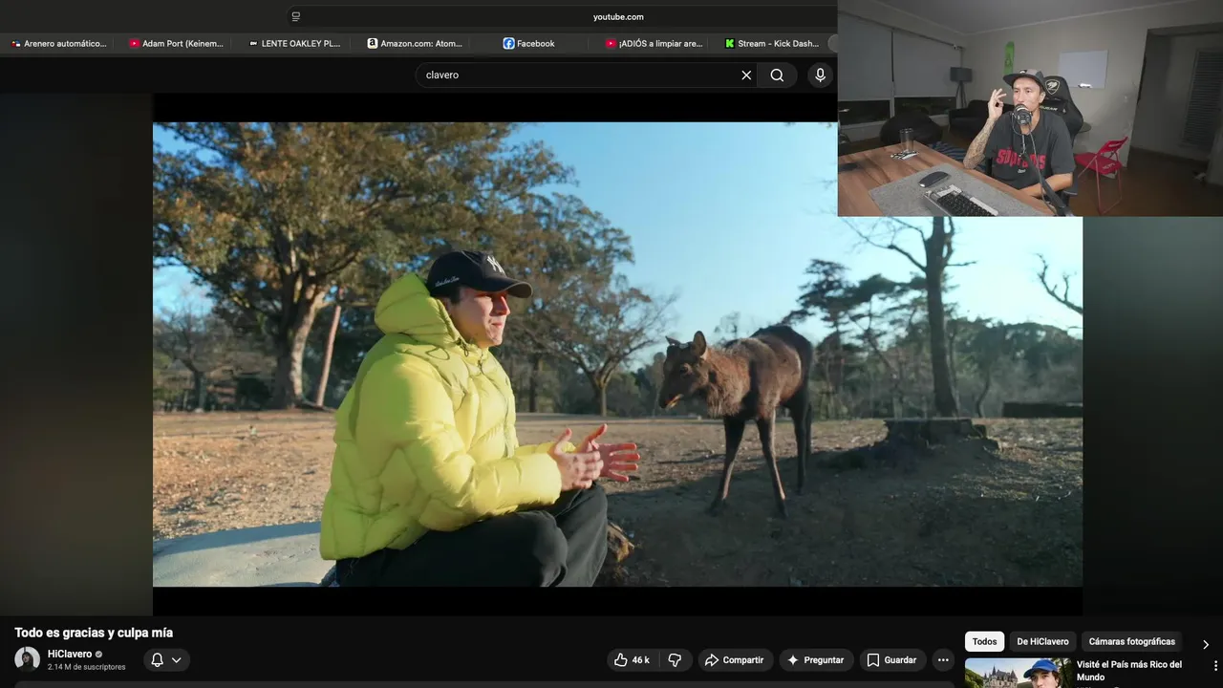
Task: Toggle the notification bell for HiClavero
Action: (x=158, y=660)
